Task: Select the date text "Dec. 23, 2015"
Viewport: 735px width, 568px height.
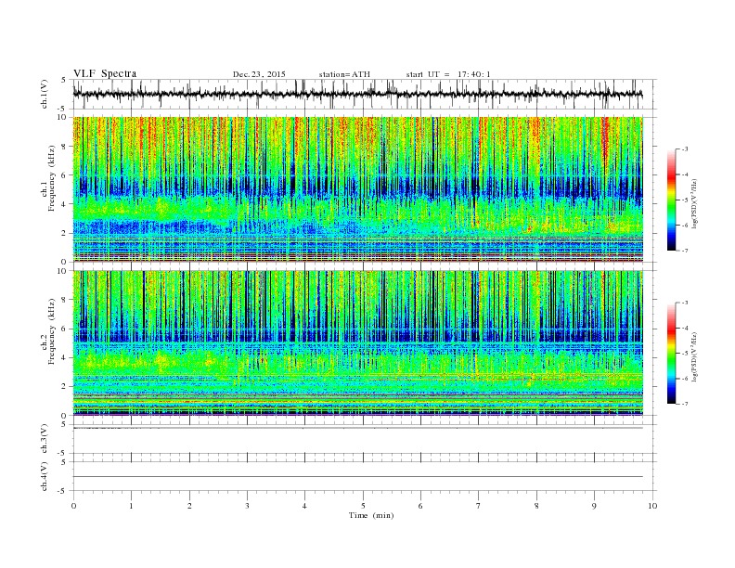Action: click(259, 74)
